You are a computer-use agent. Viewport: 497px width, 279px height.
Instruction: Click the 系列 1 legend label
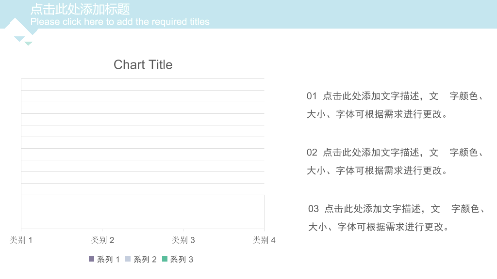pos(108,260)
